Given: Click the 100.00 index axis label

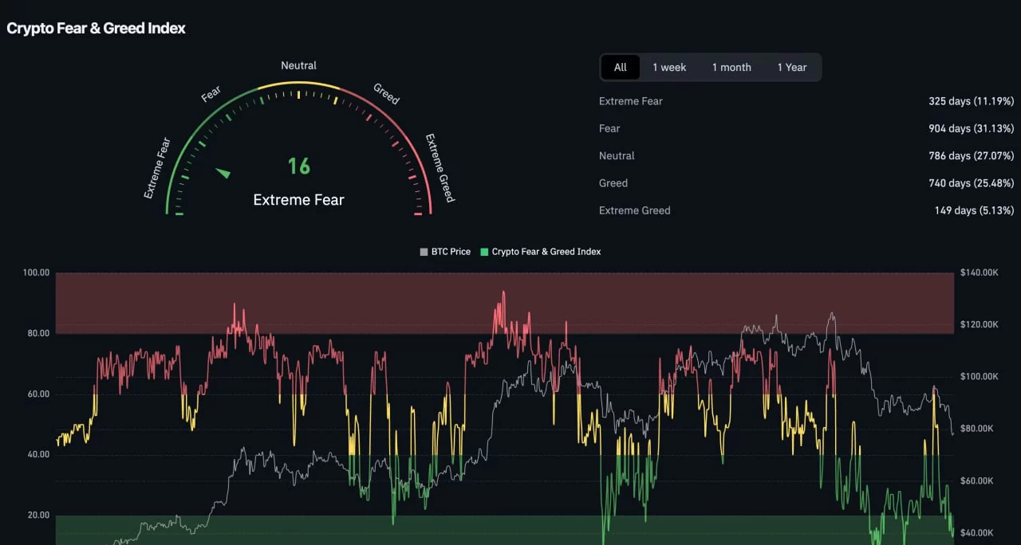Looking at the screenshot, I should [37, 272].
